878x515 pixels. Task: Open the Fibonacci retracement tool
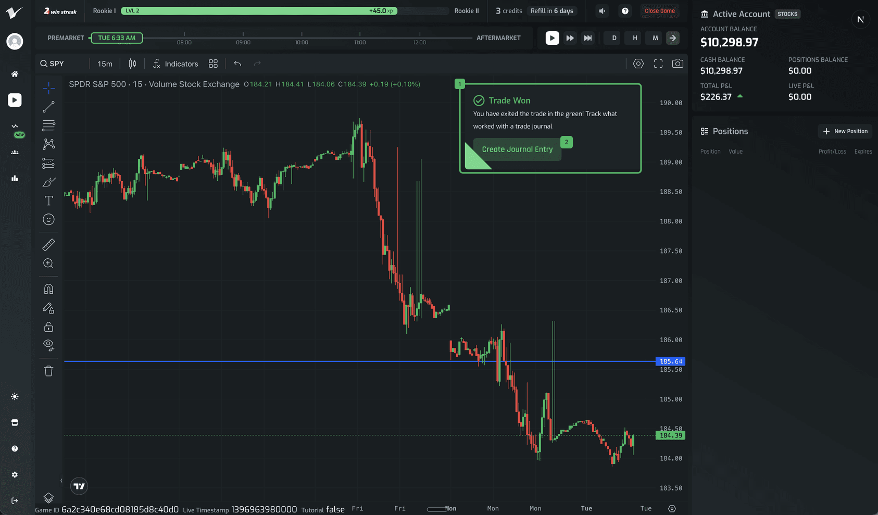48,125
